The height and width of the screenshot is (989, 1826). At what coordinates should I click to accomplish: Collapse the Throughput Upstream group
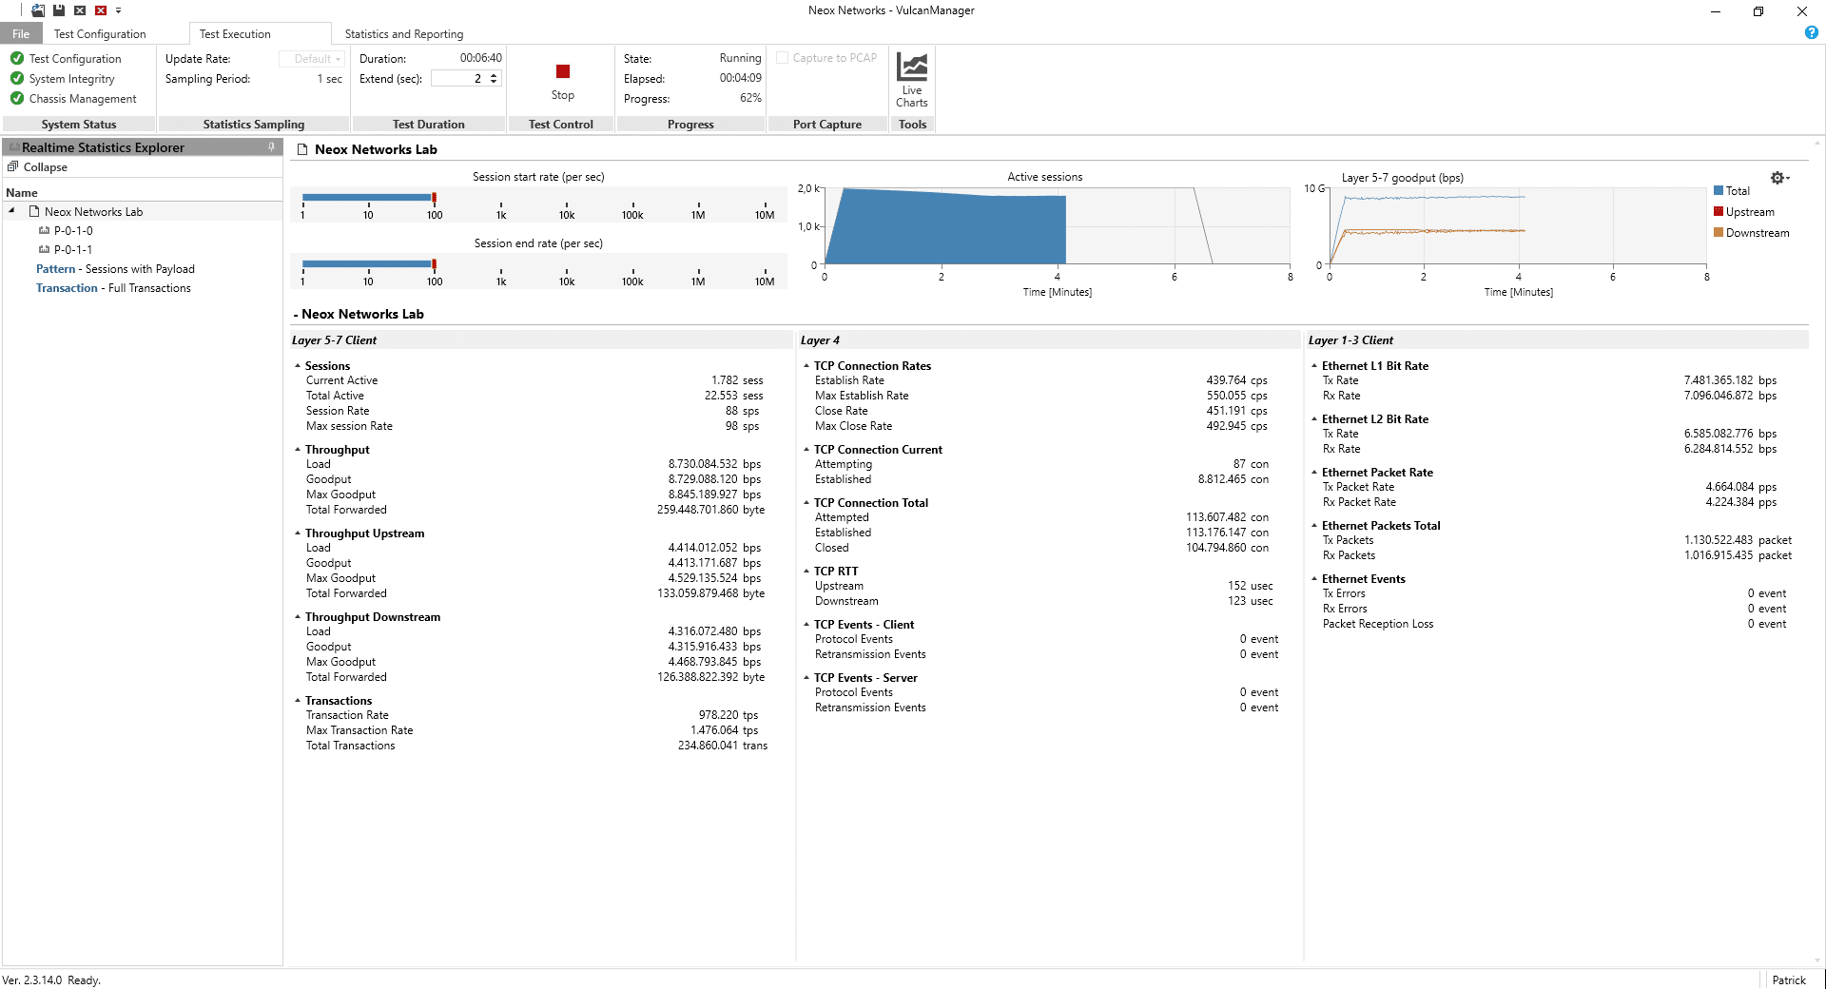297,533
